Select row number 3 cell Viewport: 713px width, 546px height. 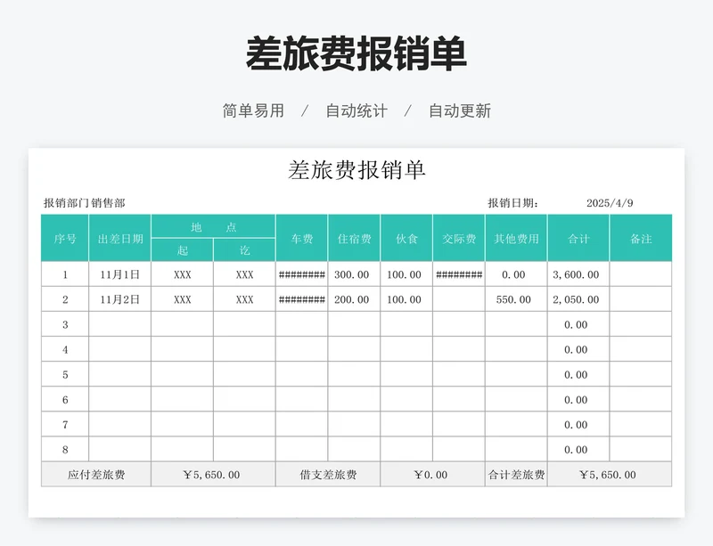65,324
